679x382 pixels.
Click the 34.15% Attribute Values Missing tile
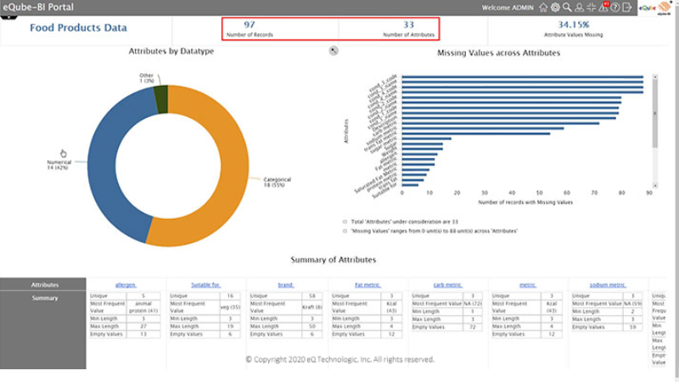574,29
